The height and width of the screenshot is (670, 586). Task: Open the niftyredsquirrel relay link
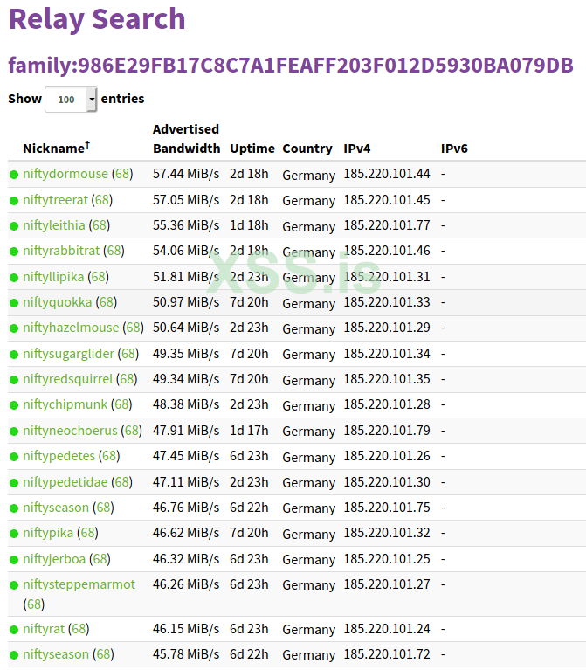pyautogui.click(x=67, y=379)
